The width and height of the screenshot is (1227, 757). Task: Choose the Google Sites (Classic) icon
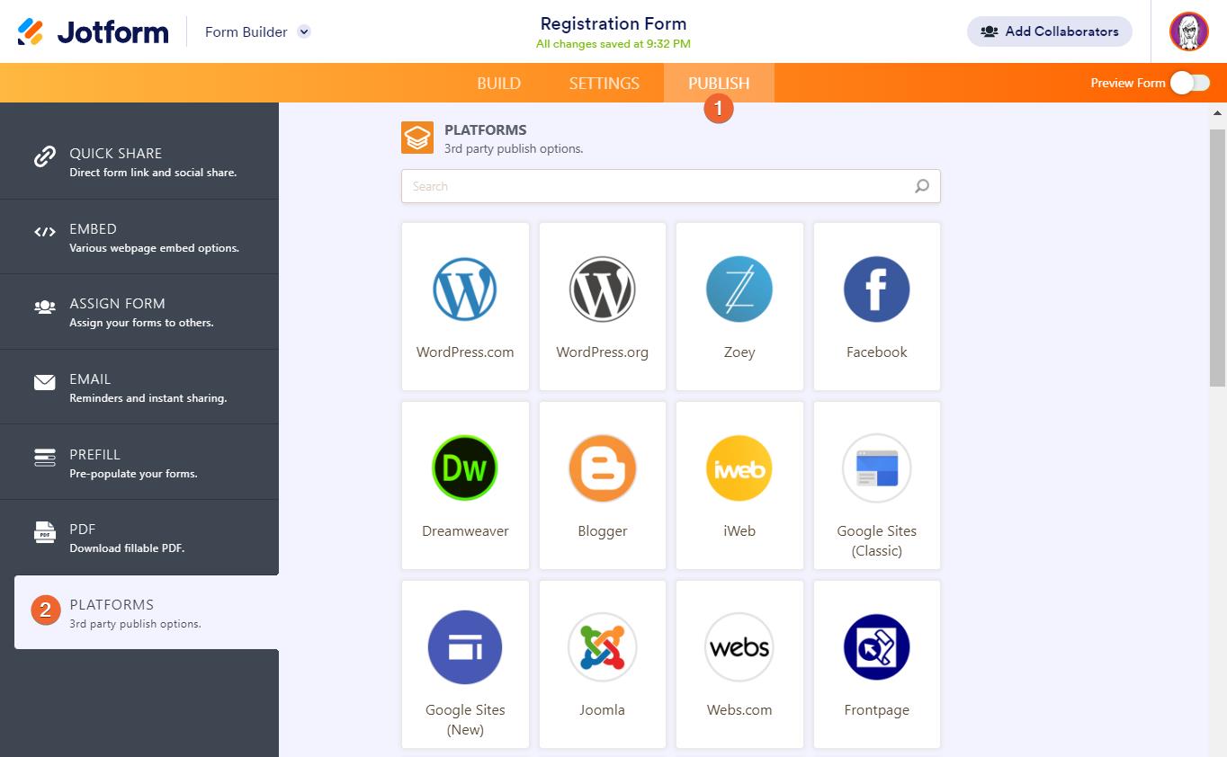(x=877, y=468)
